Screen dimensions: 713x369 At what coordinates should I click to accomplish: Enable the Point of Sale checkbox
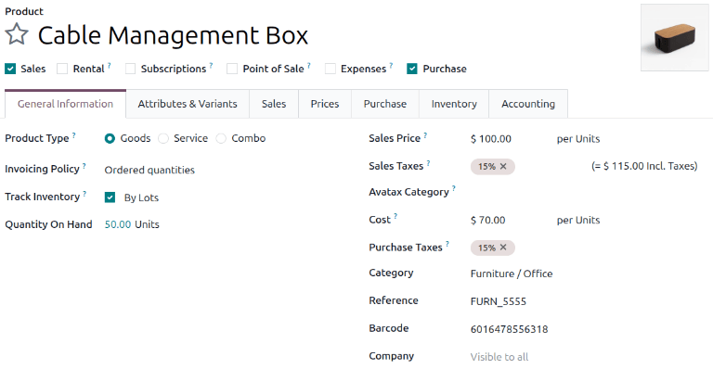(x=232, y=69)
